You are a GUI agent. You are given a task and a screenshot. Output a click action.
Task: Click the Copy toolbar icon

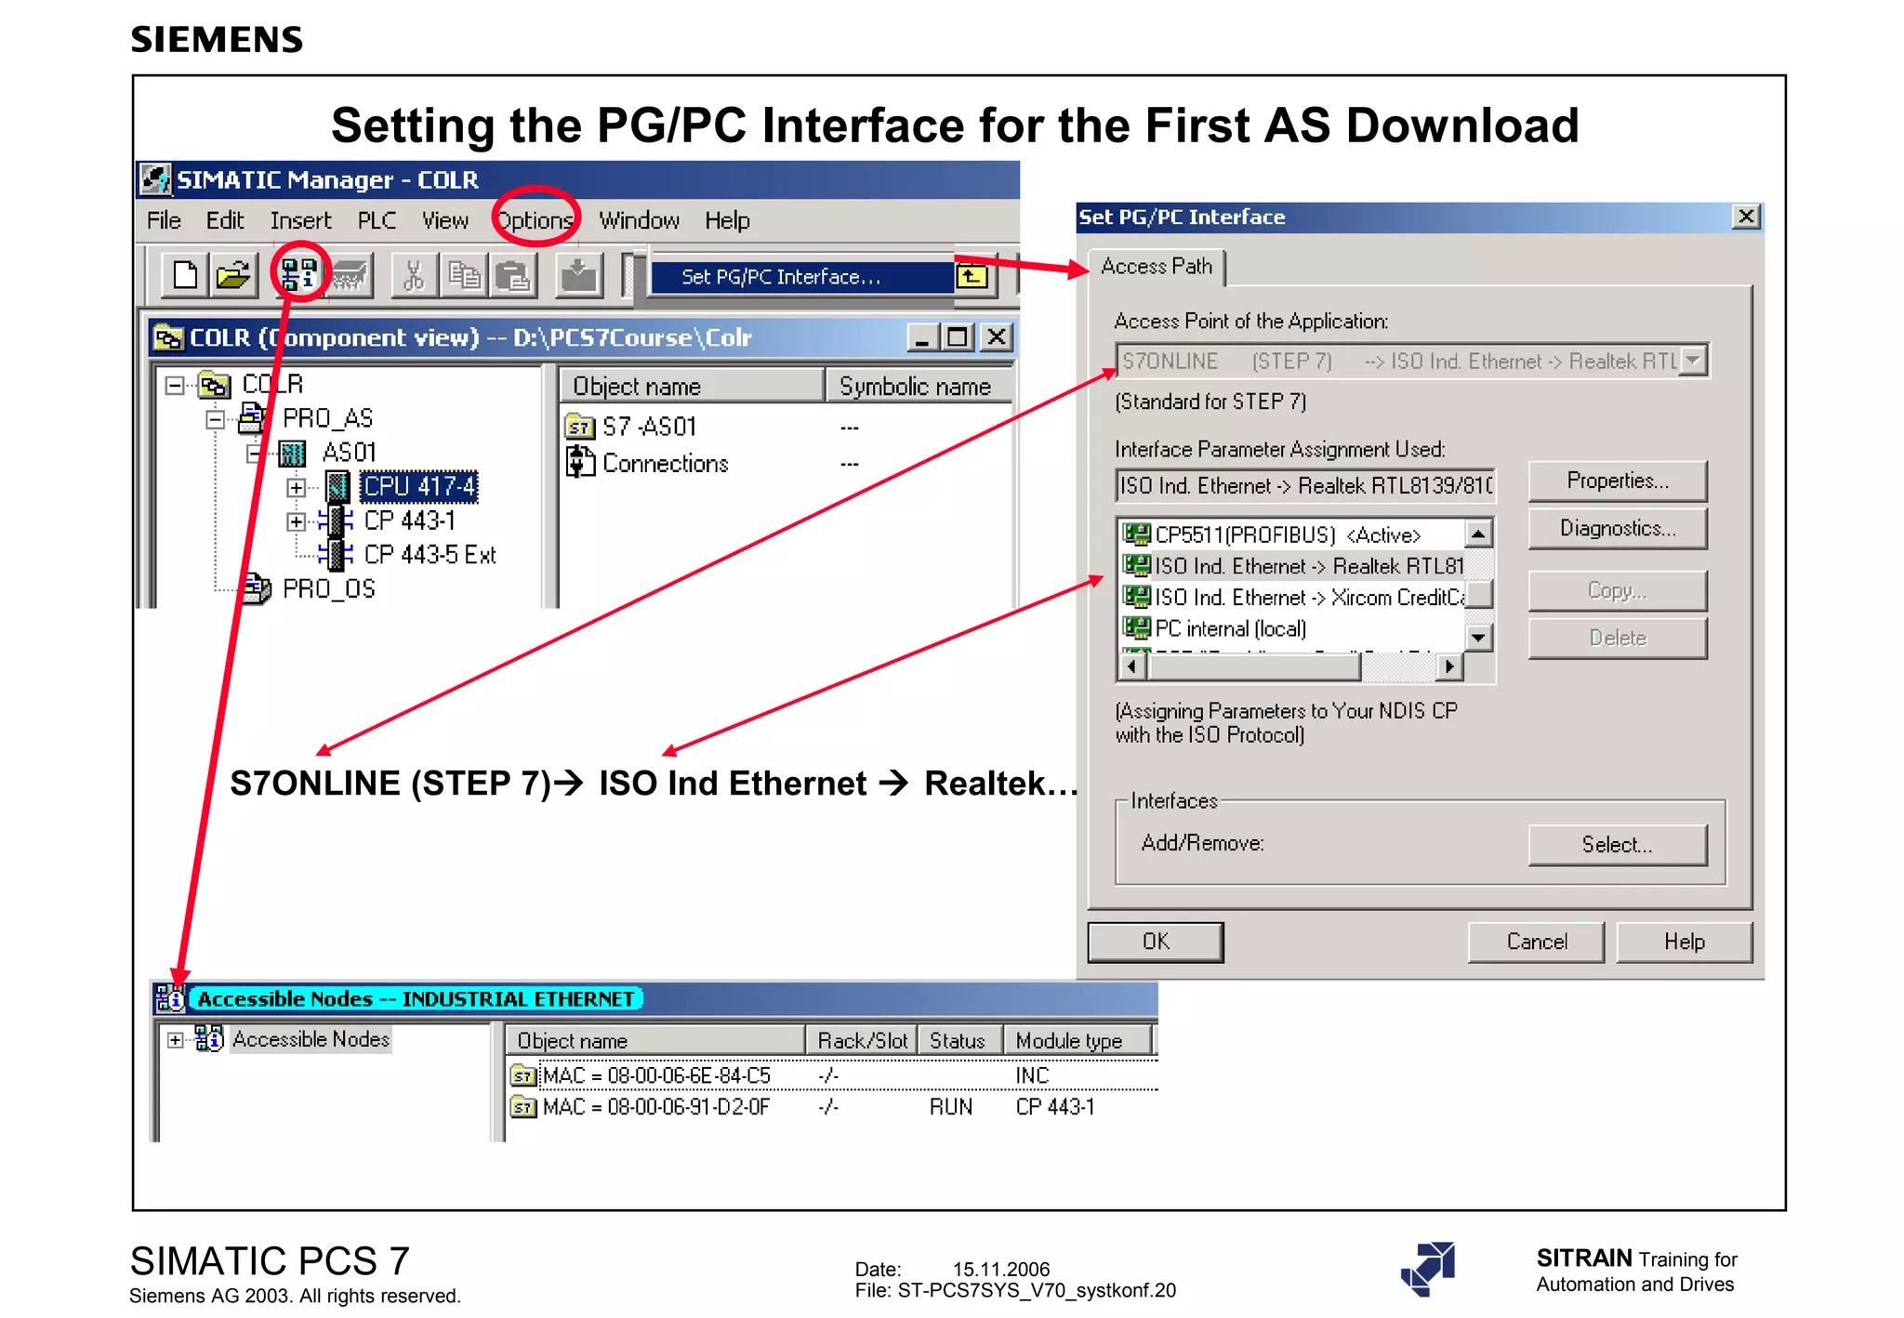pyautogui.click(x=463, y=275)
